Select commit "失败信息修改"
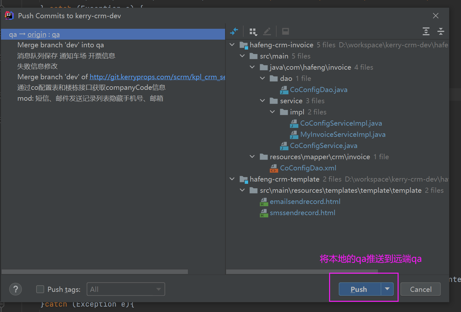 click(x=37, y=66)
